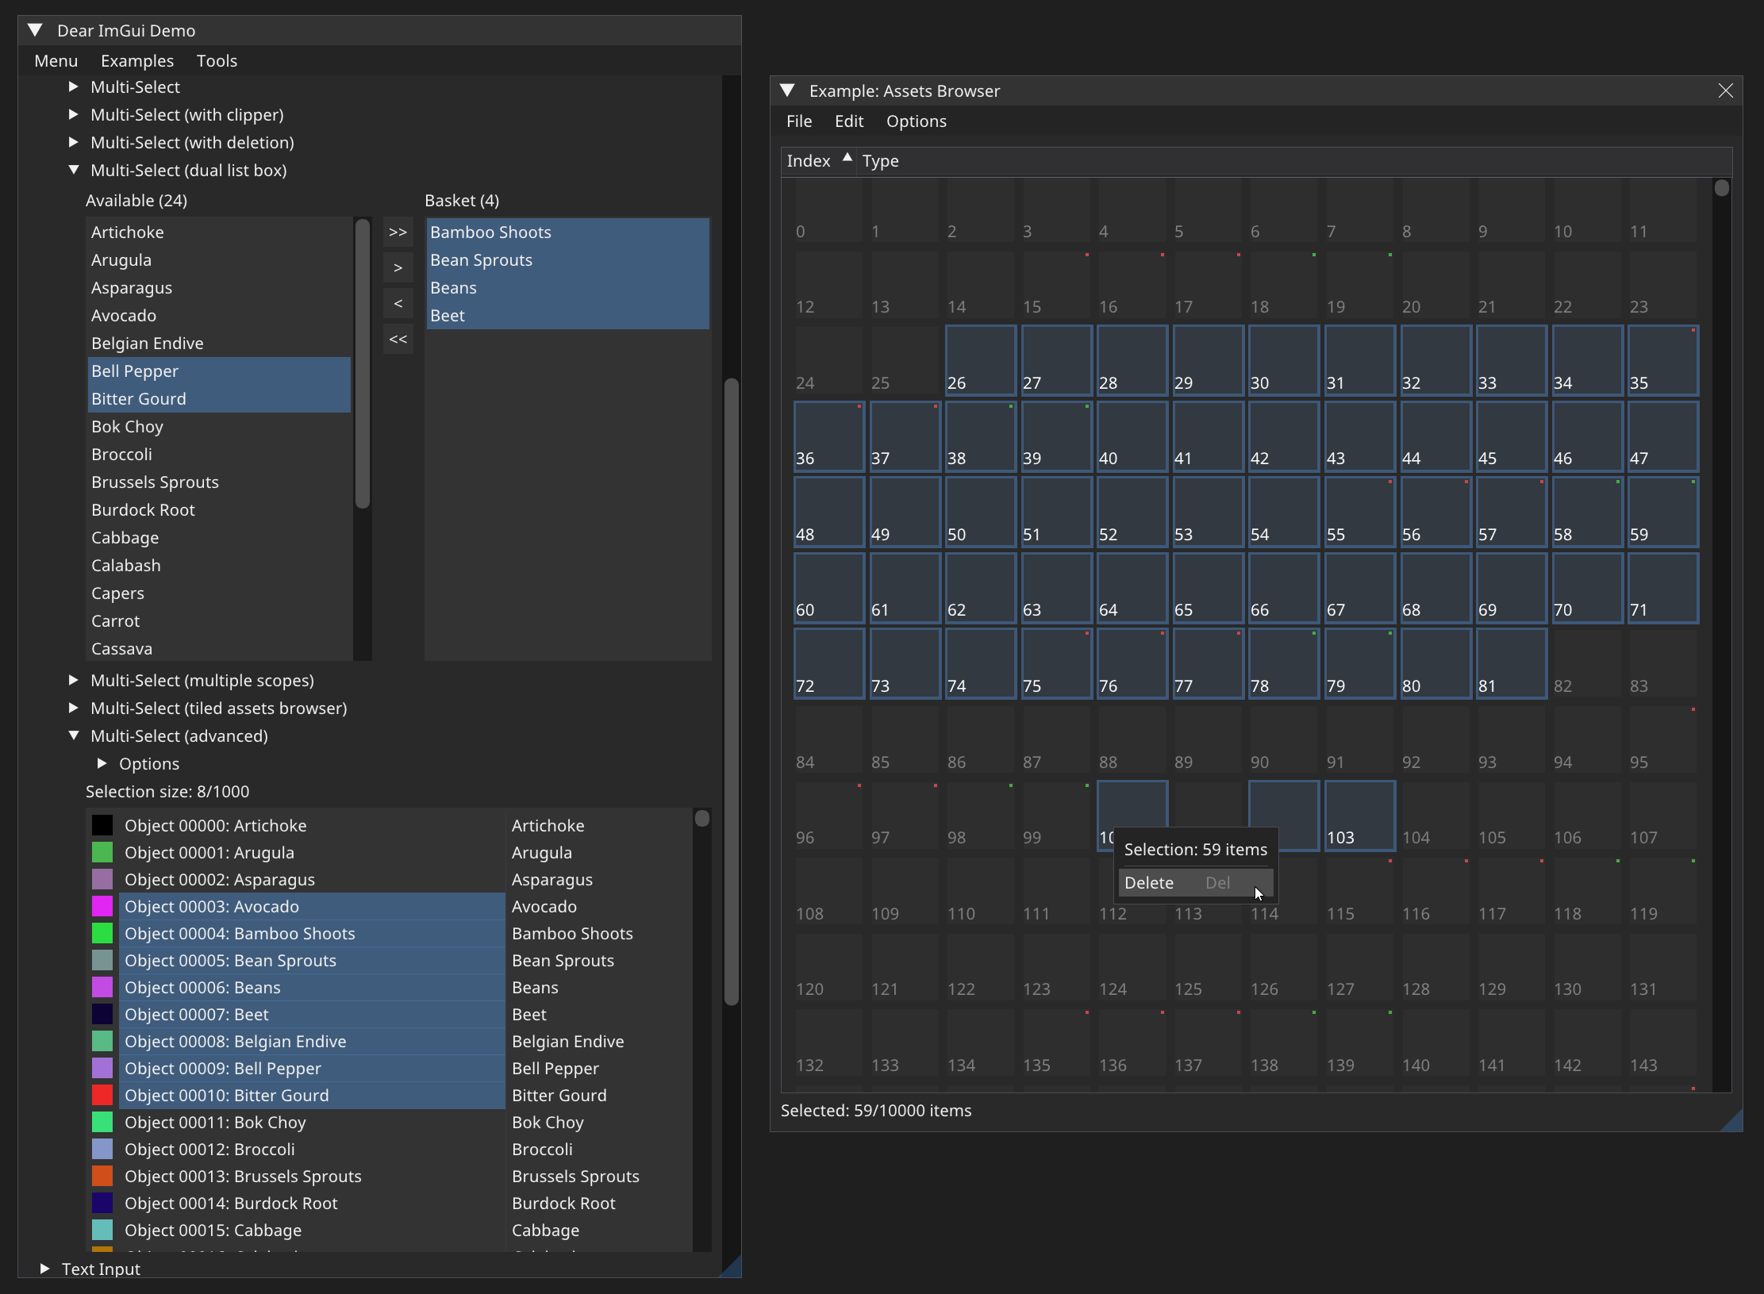
Task: Click the move-all-right >> button
Action: coord(398,232)
